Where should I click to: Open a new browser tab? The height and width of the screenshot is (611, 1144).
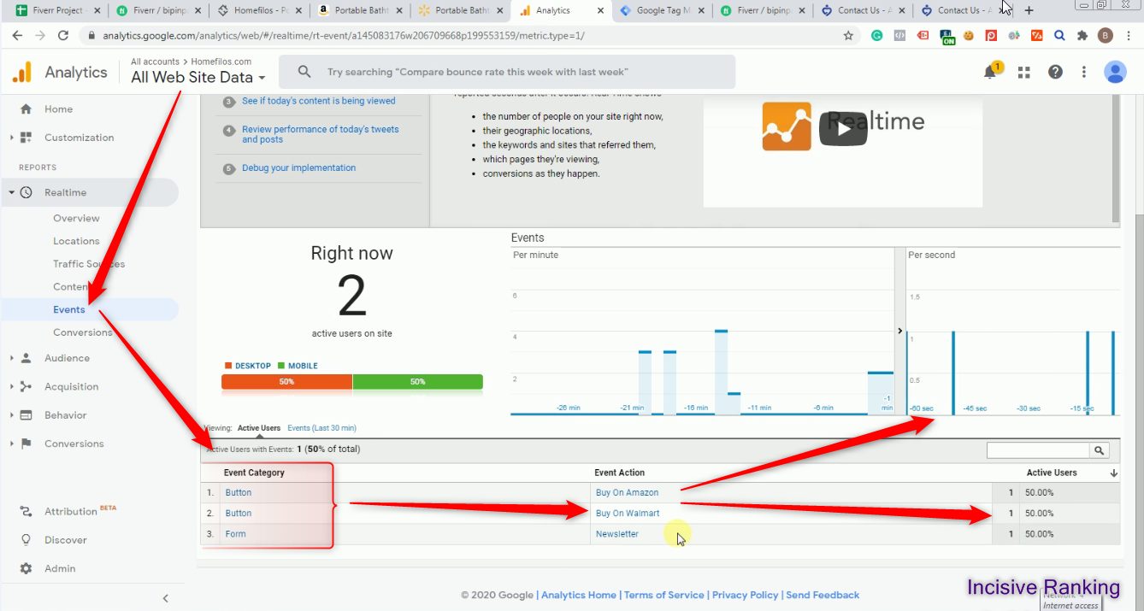tap(1029, 10)
